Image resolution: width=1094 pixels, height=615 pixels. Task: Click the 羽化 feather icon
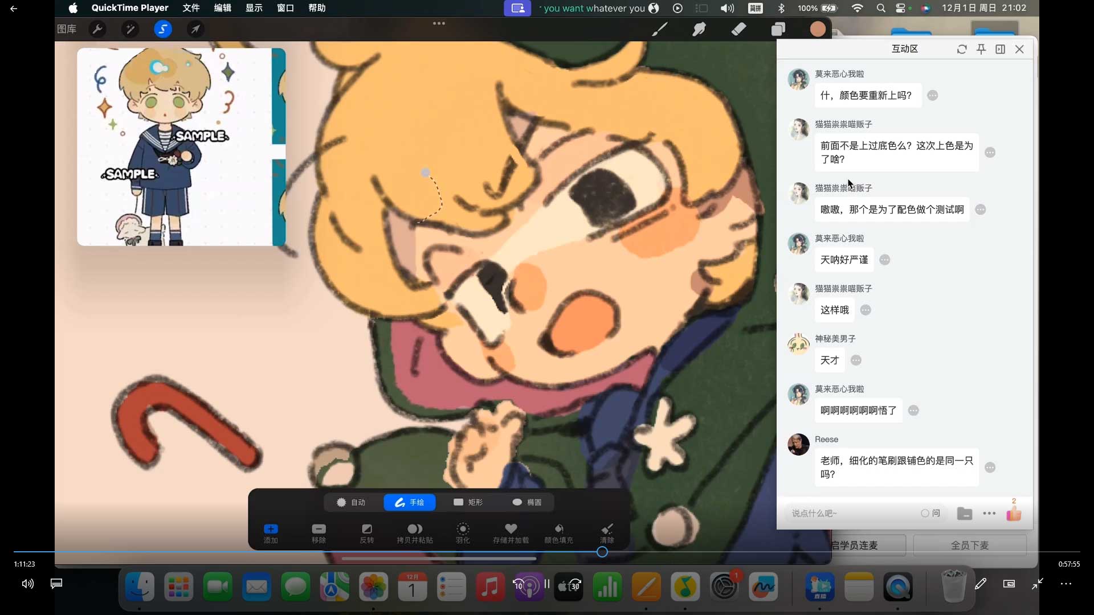463,529
